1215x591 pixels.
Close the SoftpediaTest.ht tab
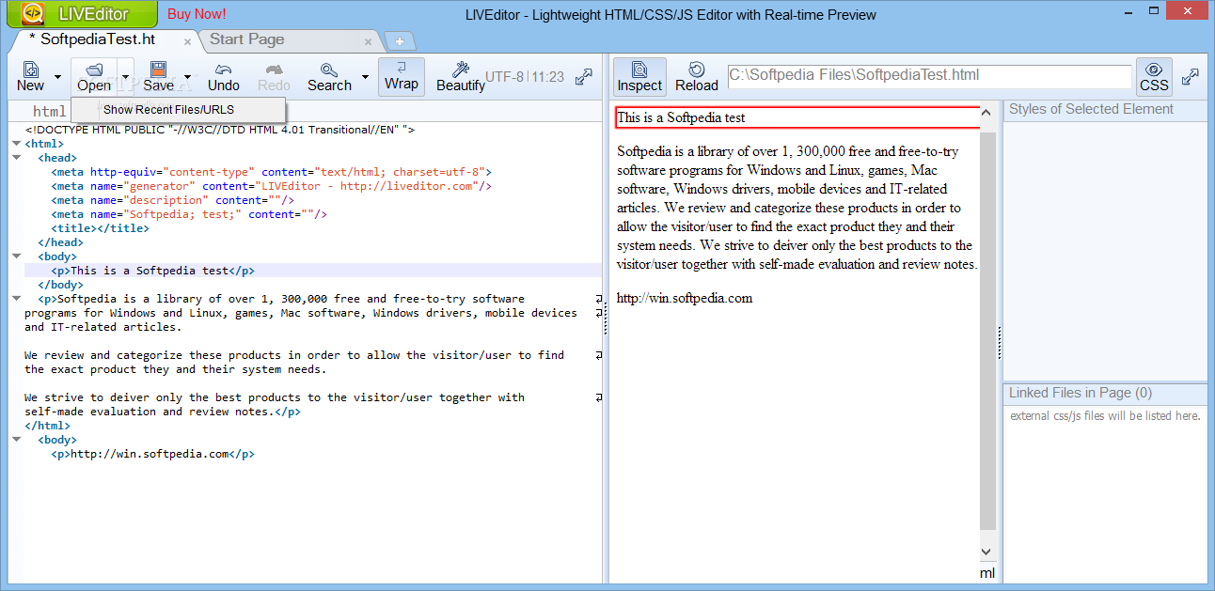pyautogui.click(x=187, y=41)
